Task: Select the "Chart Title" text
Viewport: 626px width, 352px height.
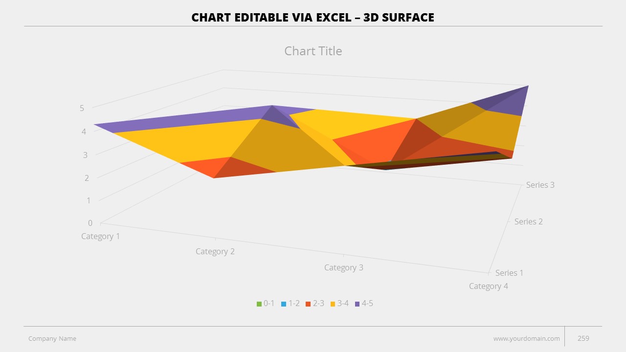Action: (x=313, y=51)
